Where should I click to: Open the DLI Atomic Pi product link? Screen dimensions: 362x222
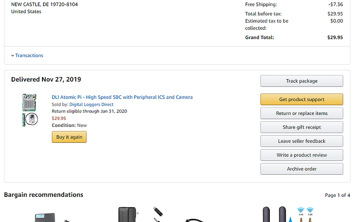[x=122, y=97]
